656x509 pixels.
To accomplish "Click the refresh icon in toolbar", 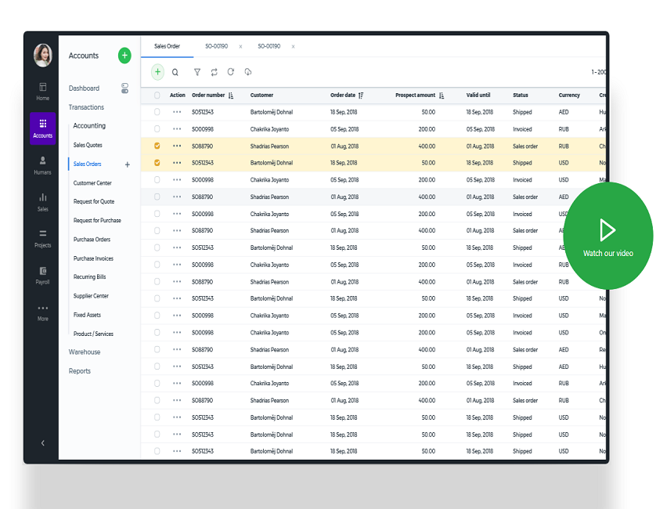I will 231,72.
